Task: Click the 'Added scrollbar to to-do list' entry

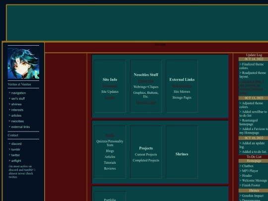Action: [253, 114]
